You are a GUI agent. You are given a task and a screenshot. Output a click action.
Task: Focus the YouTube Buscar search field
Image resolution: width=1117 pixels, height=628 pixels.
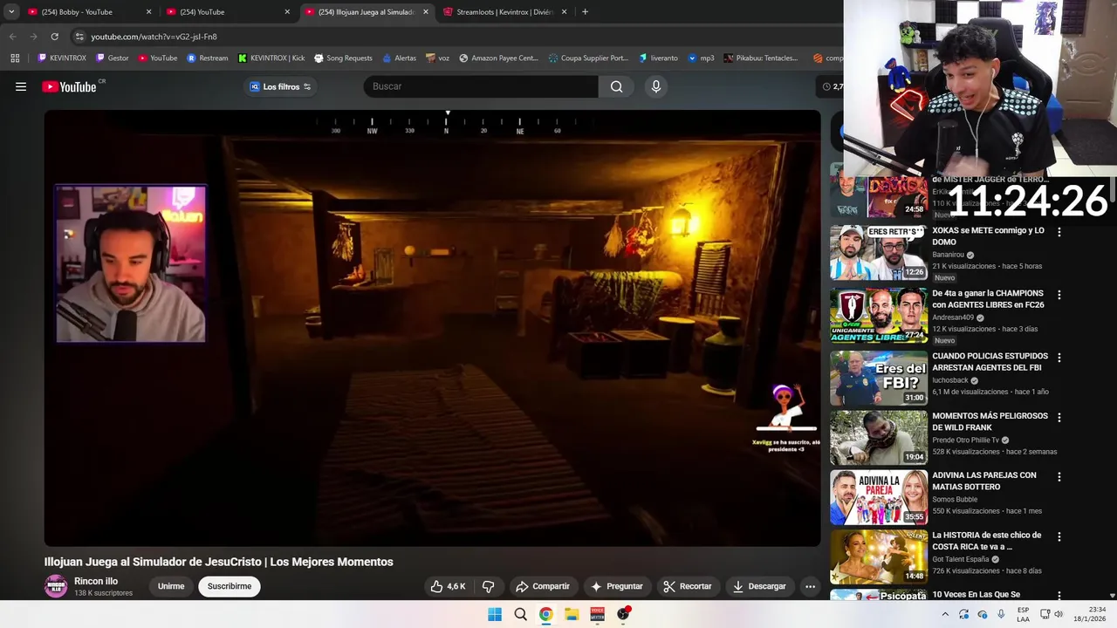(481, 86)
